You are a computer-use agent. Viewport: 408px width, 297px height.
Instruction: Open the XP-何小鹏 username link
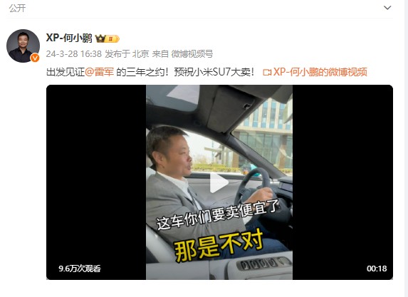pyautogui.click(x=69, y=38)
